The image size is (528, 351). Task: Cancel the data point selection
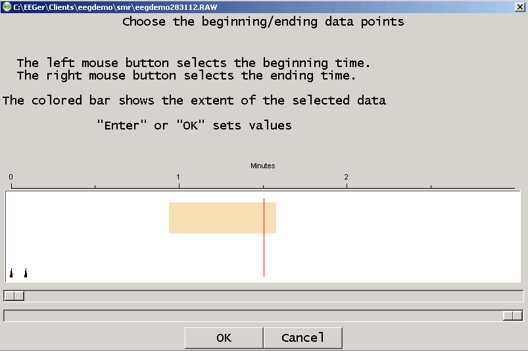pyautogui.click(x=302, y=338)
